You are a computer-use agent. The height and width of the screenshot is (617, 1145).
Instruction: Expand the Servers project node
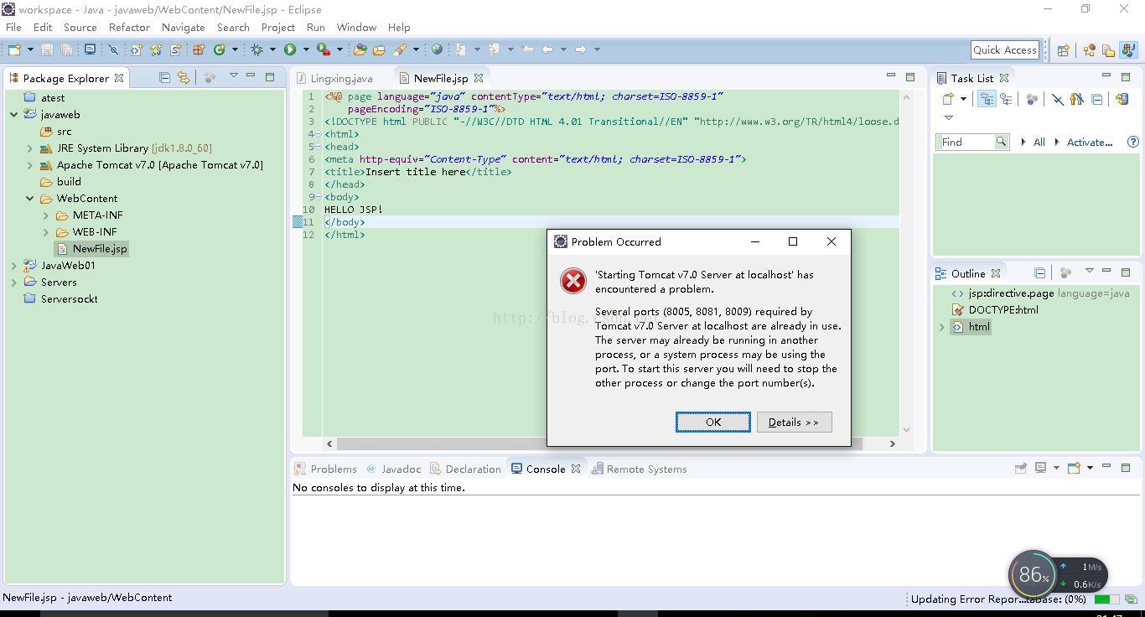(x=14, y=282)
